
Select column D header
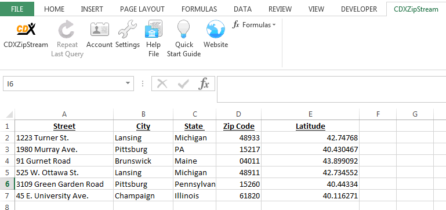[238, 114]
